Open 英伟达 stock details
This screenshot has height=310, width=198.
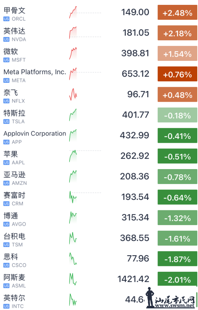(x=14, y=31)
